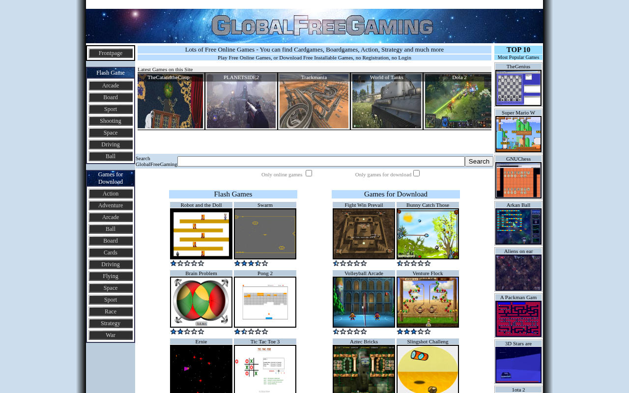This screenshot has height=393, width=629.
Task: Click the Venture Flock title link
Action: tap(428, 273)
